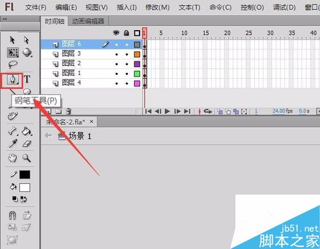Select the Paint Bucket tool
The height and width of the screenshot is (249, 320).
pos(27,131)
